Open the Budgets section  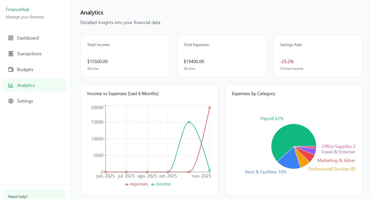coord(35,70)
